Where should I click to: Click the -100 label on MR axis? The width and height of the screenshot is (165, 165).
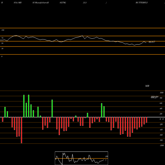coord(162,146)
